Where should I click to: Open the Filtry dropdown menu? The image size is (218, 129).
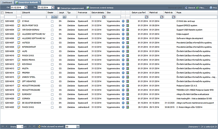202,8
